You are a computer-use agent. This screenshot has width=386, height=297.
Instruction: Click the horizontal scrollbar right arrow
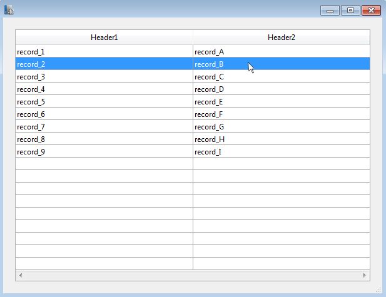(365, 275)
